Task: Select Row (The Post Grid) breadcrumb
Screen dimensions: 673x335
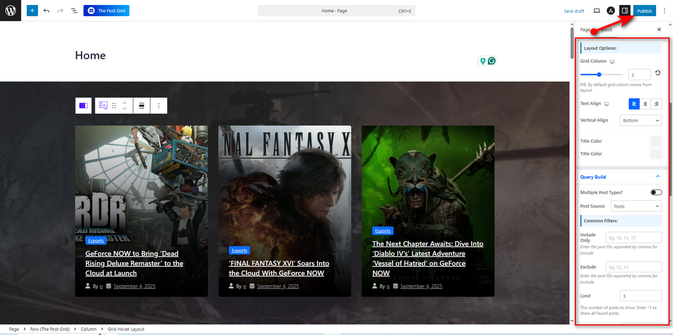Action: [50, 329]
